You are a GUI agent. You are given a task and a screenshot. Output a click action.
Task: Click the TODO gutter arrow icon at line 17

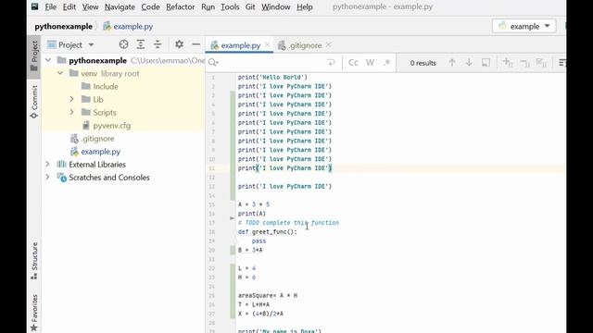[x=232, y=218]
